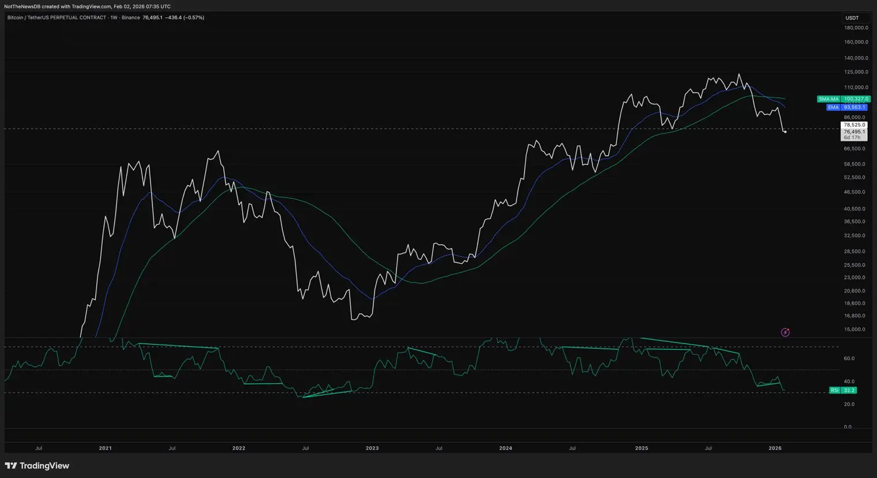Click the SMA:MA indicator label
877x478 pixels.
[829, 99]
